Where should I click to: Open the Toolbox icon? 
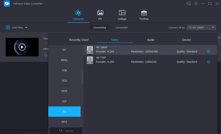(144, 13)
